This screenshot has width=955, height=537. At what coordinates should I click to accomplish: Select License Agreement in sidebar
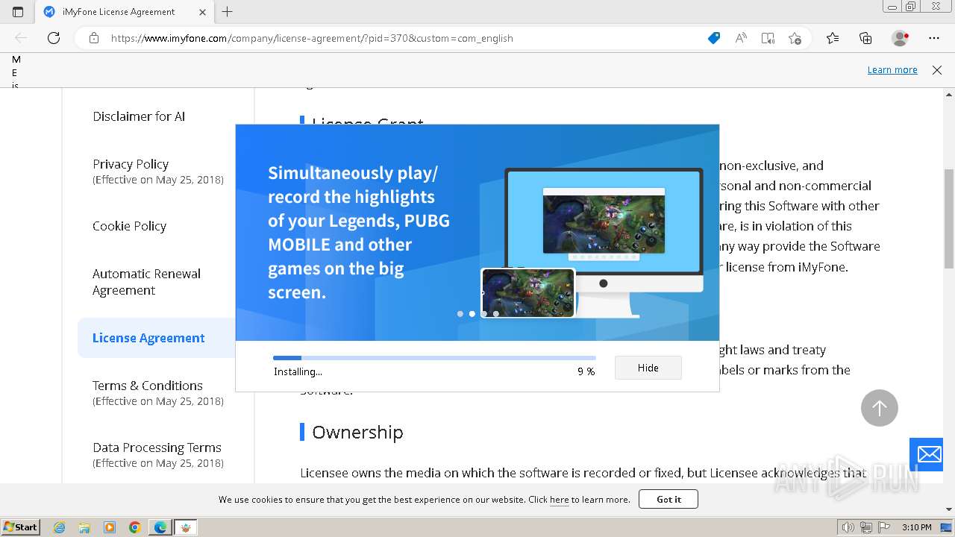click(148, 338)
